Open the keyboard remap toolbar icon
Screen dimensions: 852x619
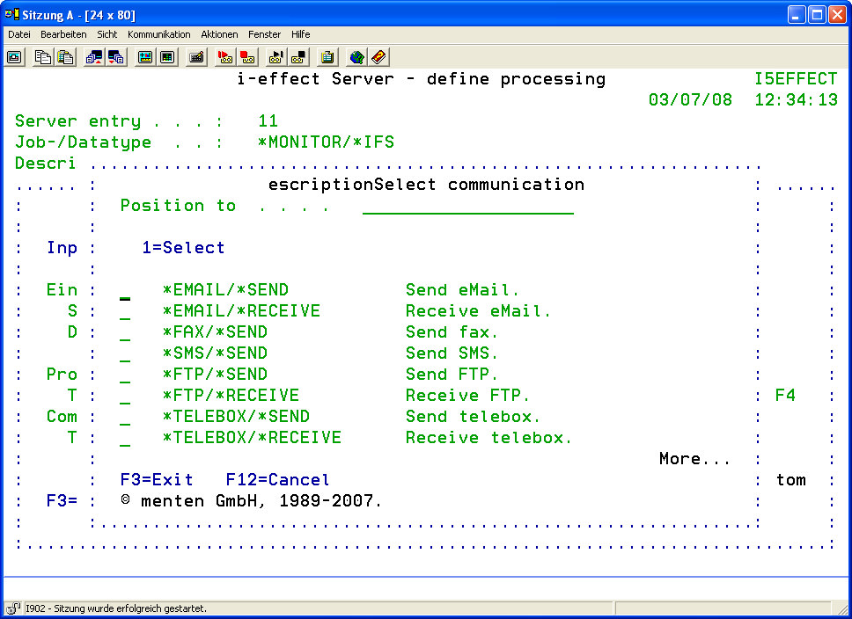click(x=196, y=57)
